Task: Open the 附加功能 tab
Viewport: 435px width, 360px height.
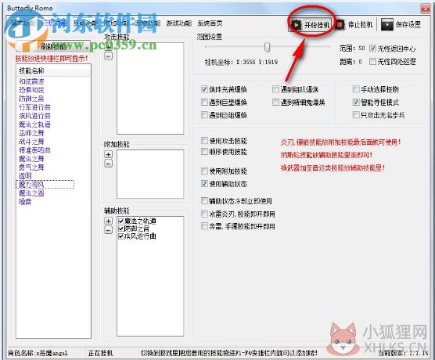Action: (x=117, y=23)
